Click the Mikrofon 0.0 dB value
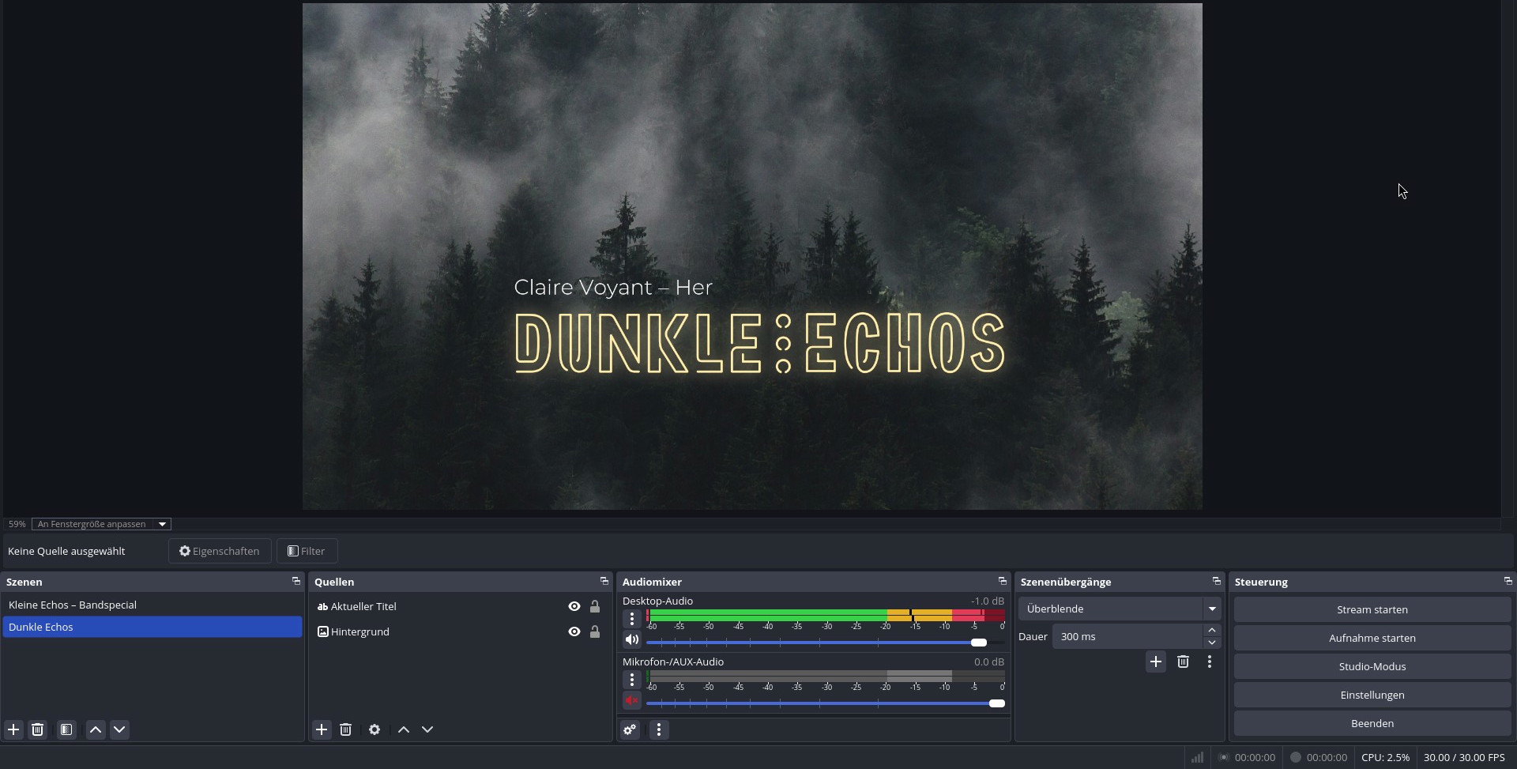Image resolution: width=1517 pixels, height=769 pixels. coord(989,662)
